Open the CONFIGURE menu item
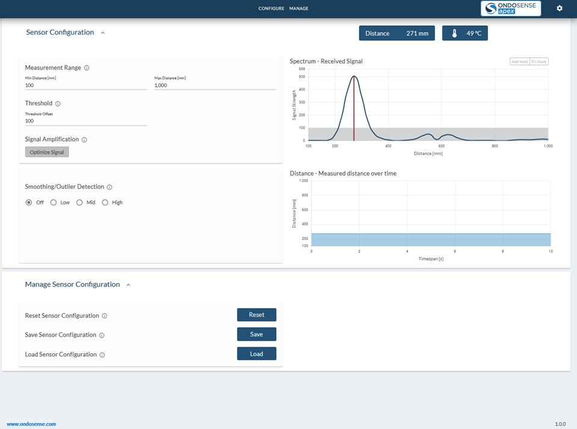 click(271, 8)
